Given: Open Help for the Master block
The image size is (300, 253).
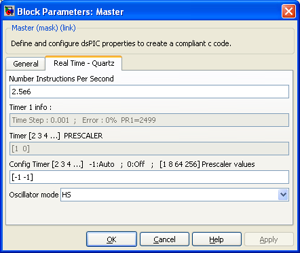Looking at the screenshot, I should [x=217, y=239].
